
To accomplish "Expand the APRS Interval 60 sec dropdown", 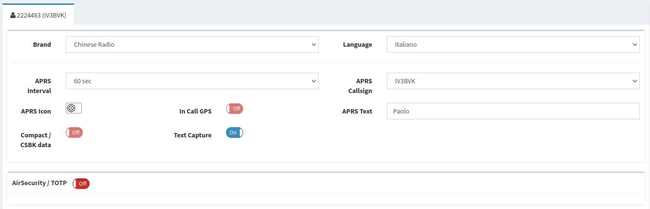I will pyautogui.click(x=192, y=81).
